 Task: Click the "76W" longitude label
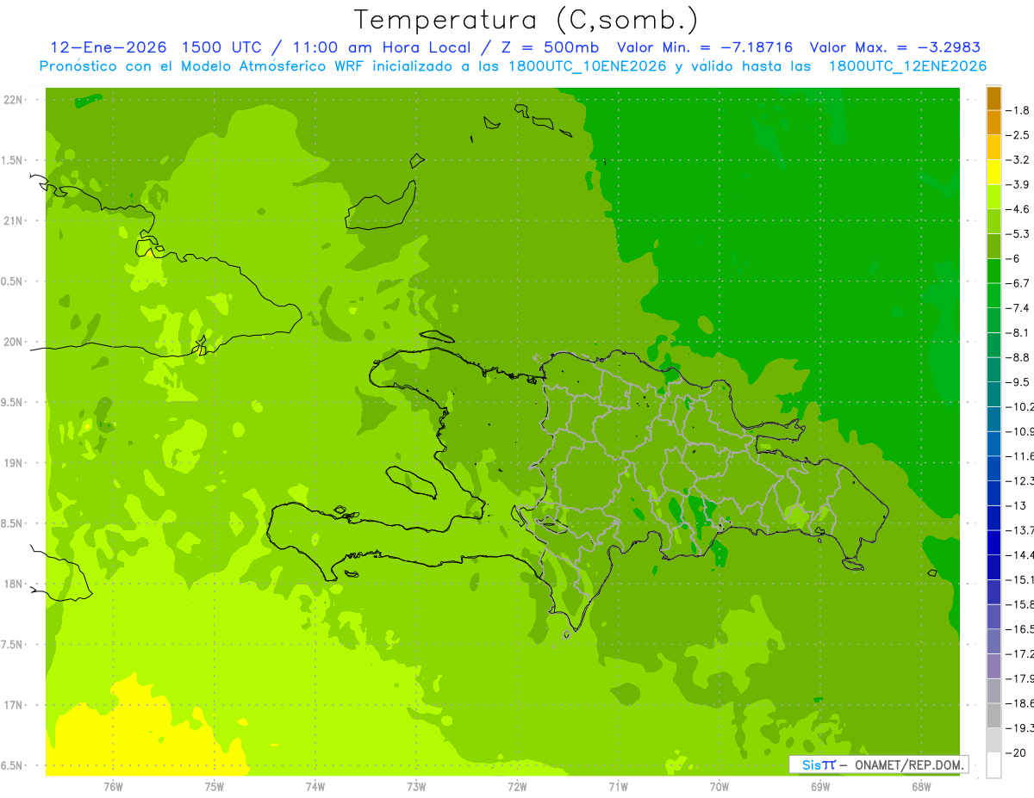(113, 786)
